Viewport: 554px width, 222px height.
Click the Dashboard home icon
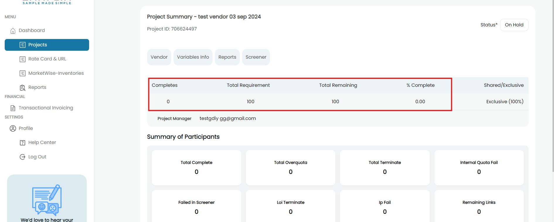(13, 31)
